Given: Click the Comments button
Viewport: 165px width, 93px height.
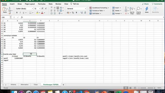Looking at the screenshot, I should [x=157, y=4].
